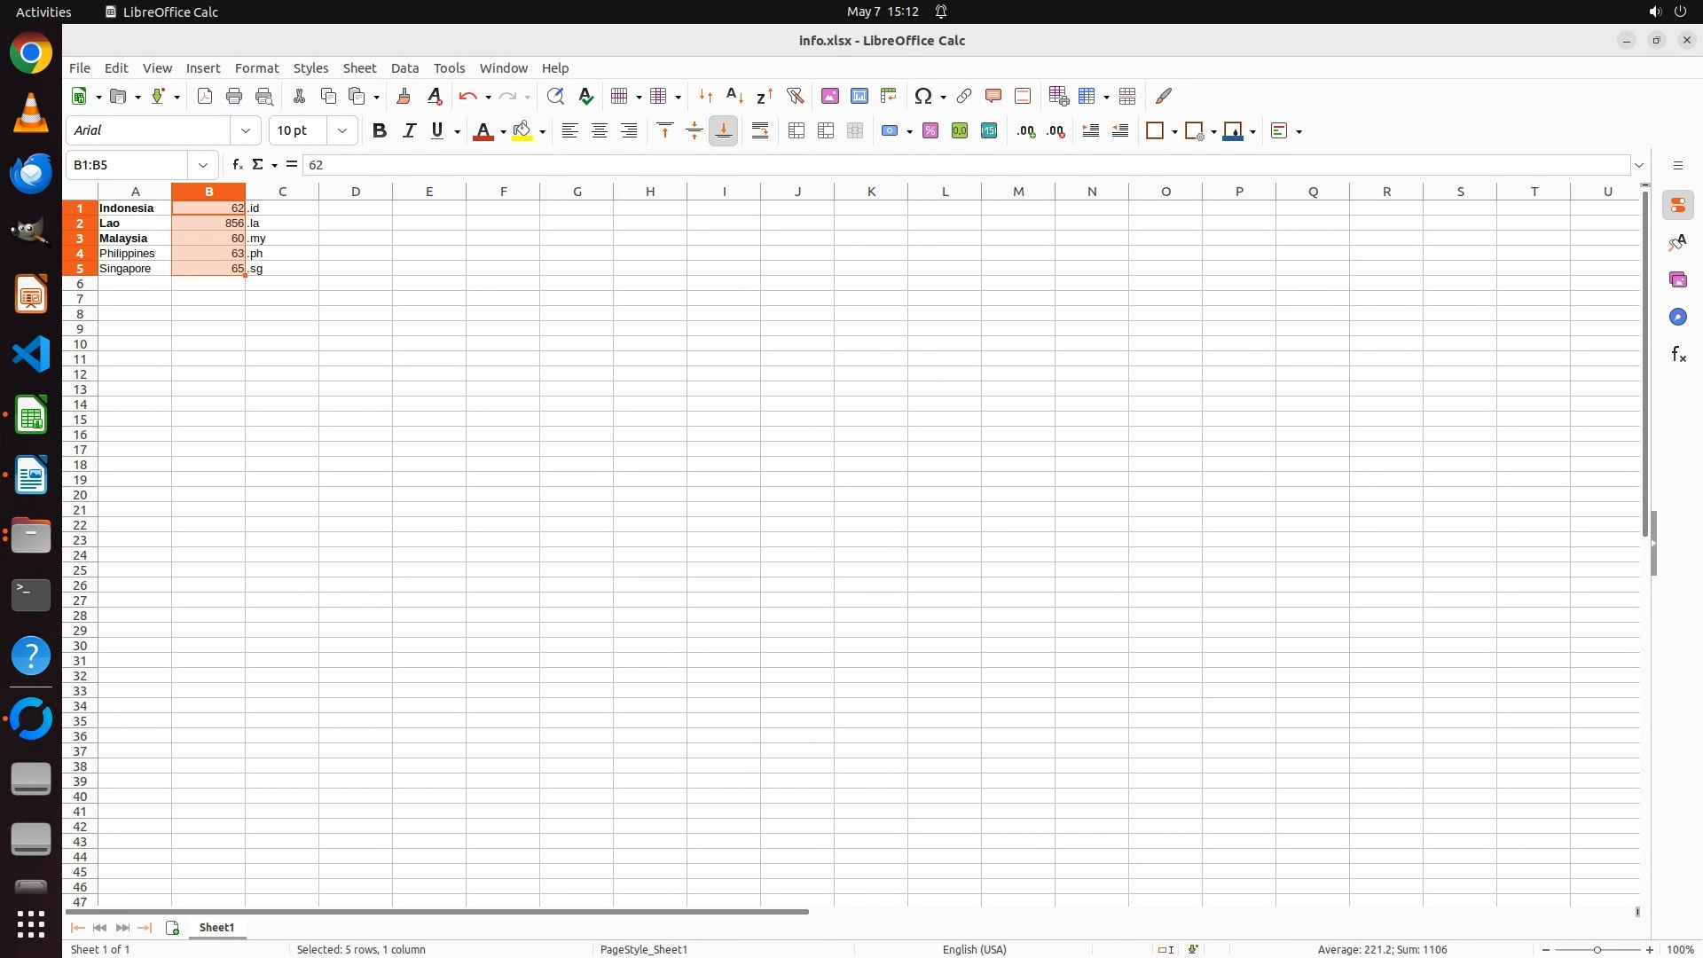1703x958 pixels.
Task: Toggle bold formatting
Action: point(380,131)
